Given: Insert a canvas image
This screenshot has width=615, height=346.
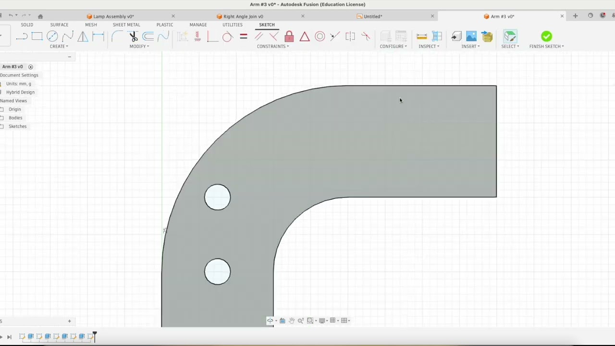Looking at the screenshot, I should [x=471, y=37].
